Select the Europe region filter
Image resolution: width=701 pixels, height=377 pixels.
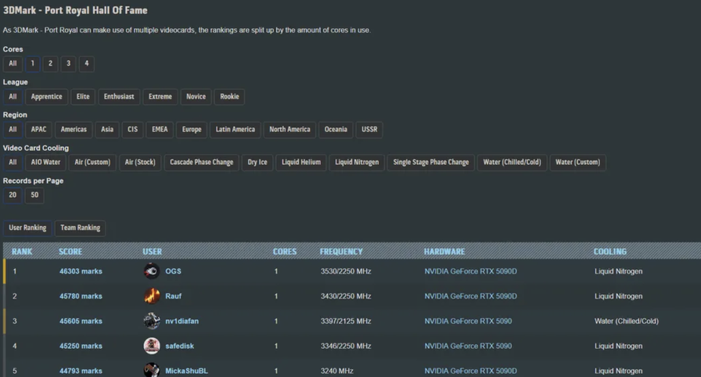(192, 130)
